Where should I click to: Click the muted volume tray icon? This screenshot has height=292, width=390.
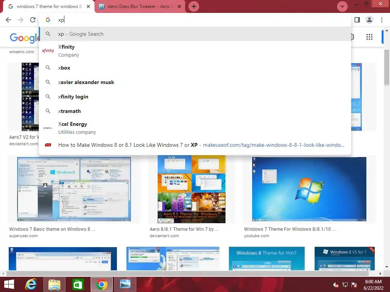[336, 285]
